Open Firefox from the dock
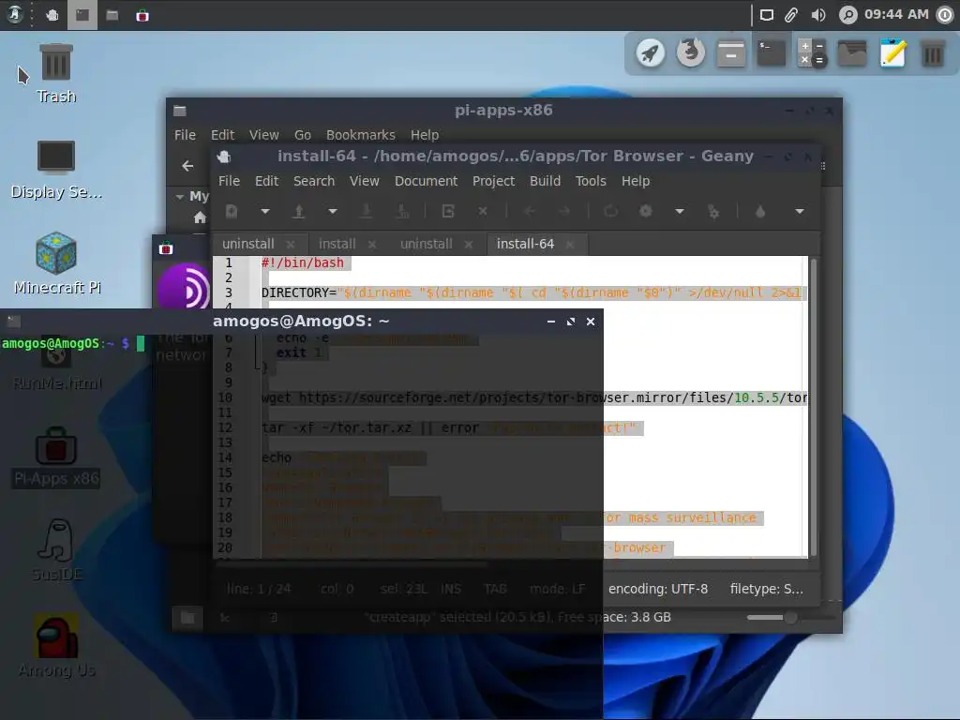This screenshot has height=720, width=960. (691, 52)
